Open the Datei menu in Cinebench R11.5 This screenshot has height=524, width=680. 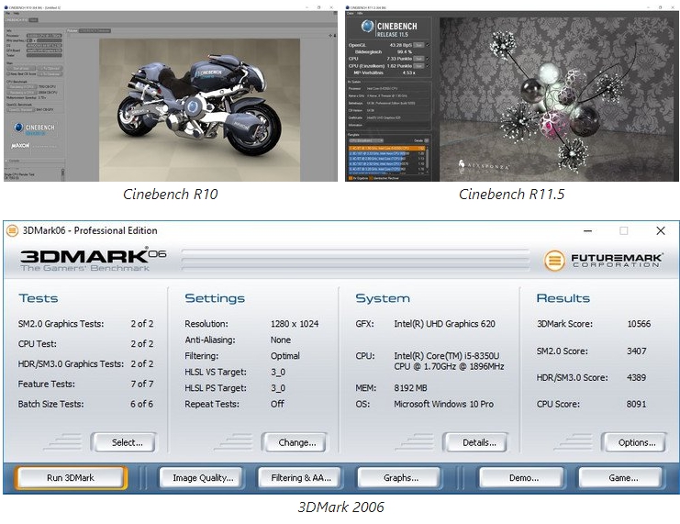pos(351,14)
